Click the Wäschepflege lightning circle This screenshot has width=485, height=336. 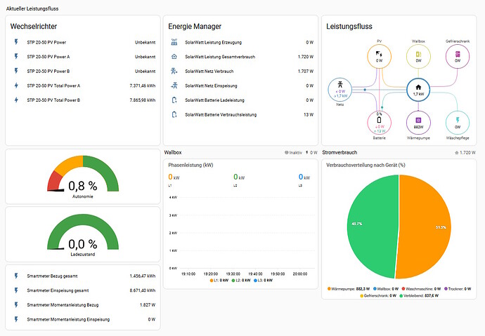coord(458,122)
